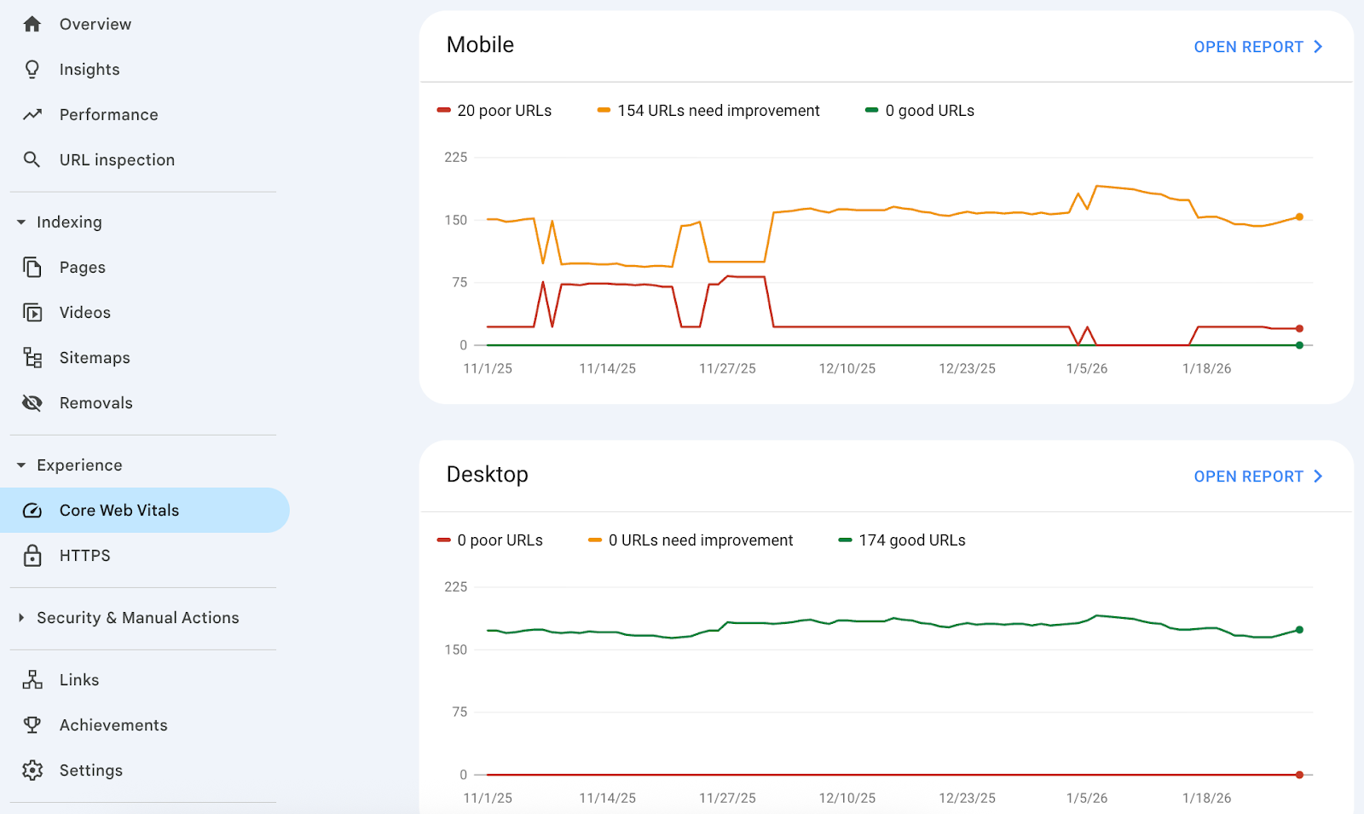Expand Security & Manual Actions

point(20,617)
